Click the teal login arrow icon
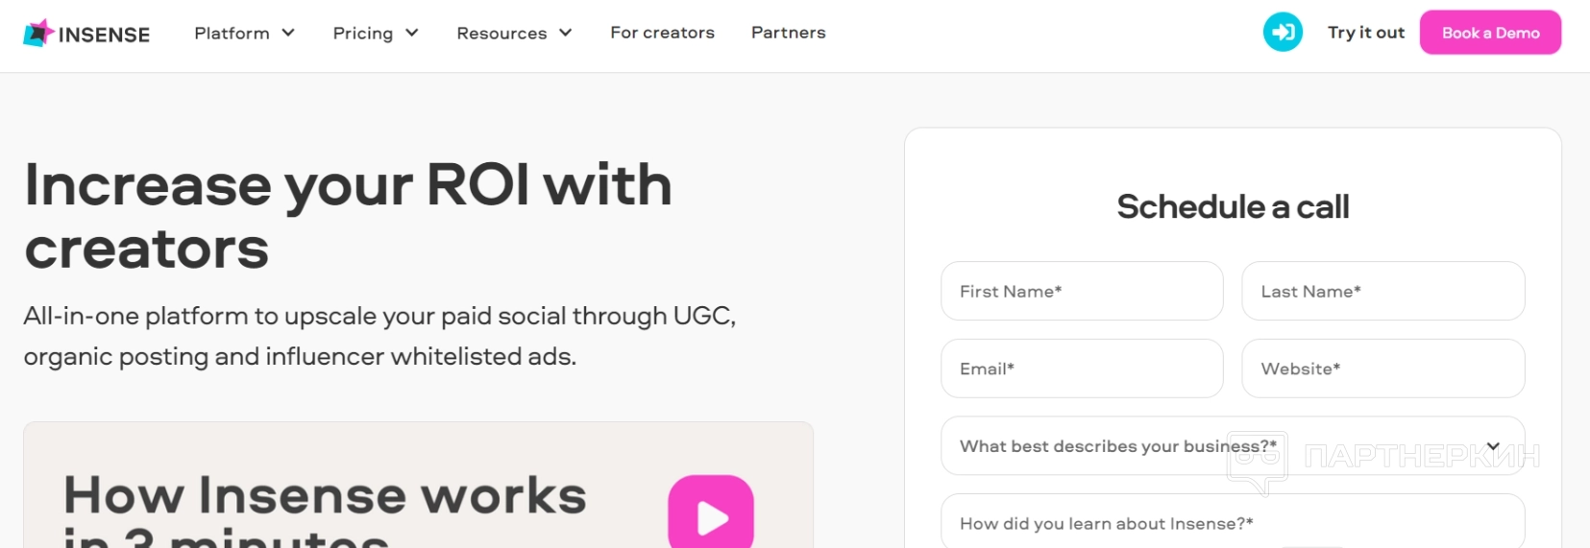Viewport: 1590px width, 548px height. [1283, 33]
